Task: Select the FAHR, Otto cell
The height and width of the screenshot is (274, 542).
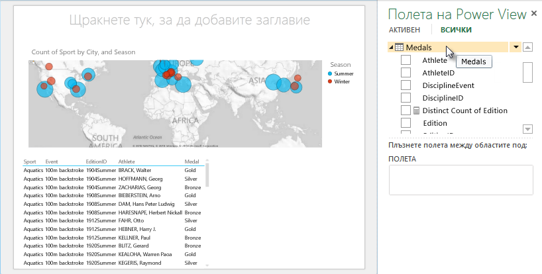Action: tap(131, 220)
